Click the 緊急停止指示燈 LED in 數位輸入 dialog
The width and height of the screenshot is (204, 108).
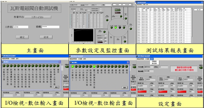[x=54, y=66]
